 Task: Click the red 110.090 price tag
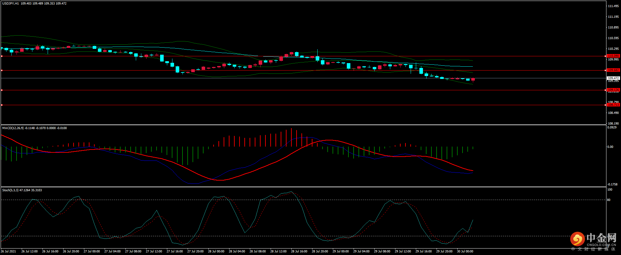click(x=613, y=56)
